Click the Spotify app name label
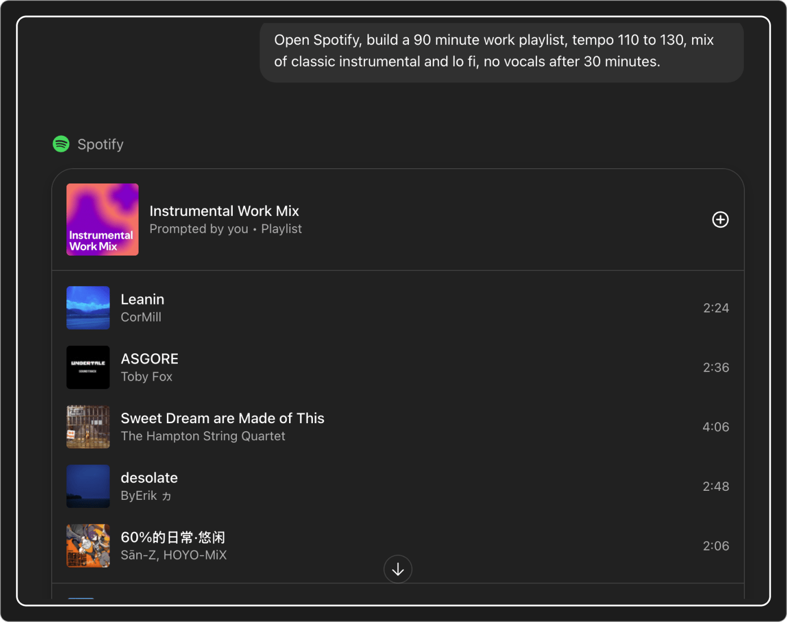This screenshot has height=622, width=787. 101,144
